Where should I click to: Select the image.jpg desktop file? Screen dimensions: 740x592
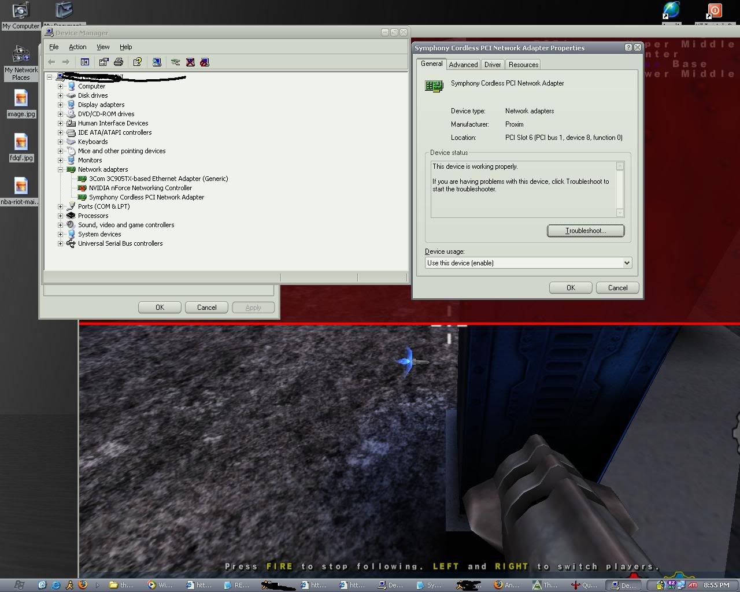[21, 103]
